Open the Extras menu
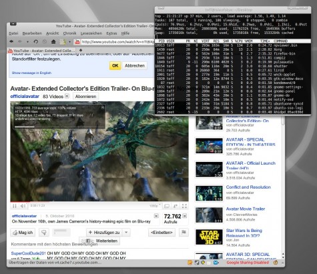Image resolution: width=317 pixels, height=274 pixels. 111,33
